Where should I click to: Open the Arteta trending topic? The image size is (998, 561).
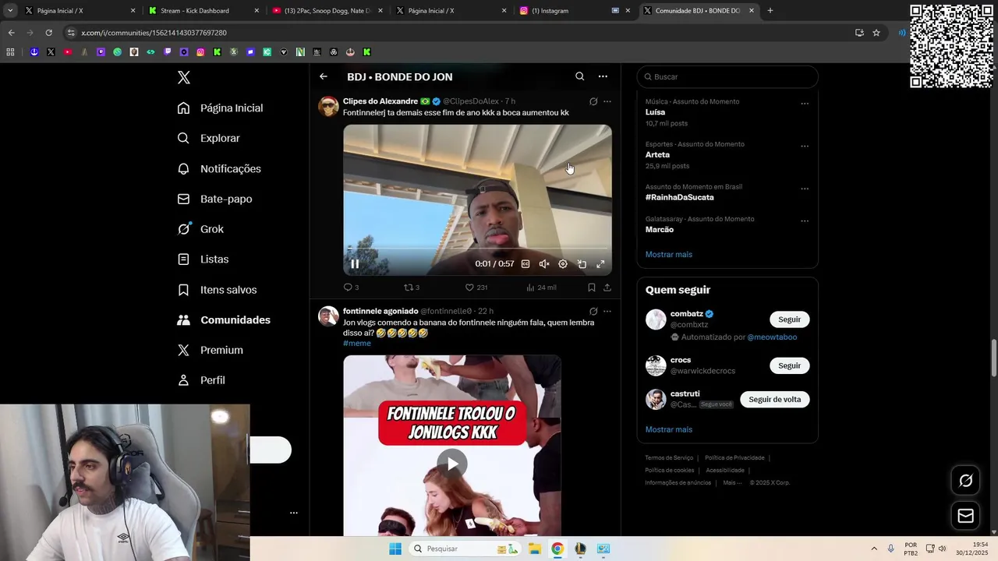coord(657,155)
